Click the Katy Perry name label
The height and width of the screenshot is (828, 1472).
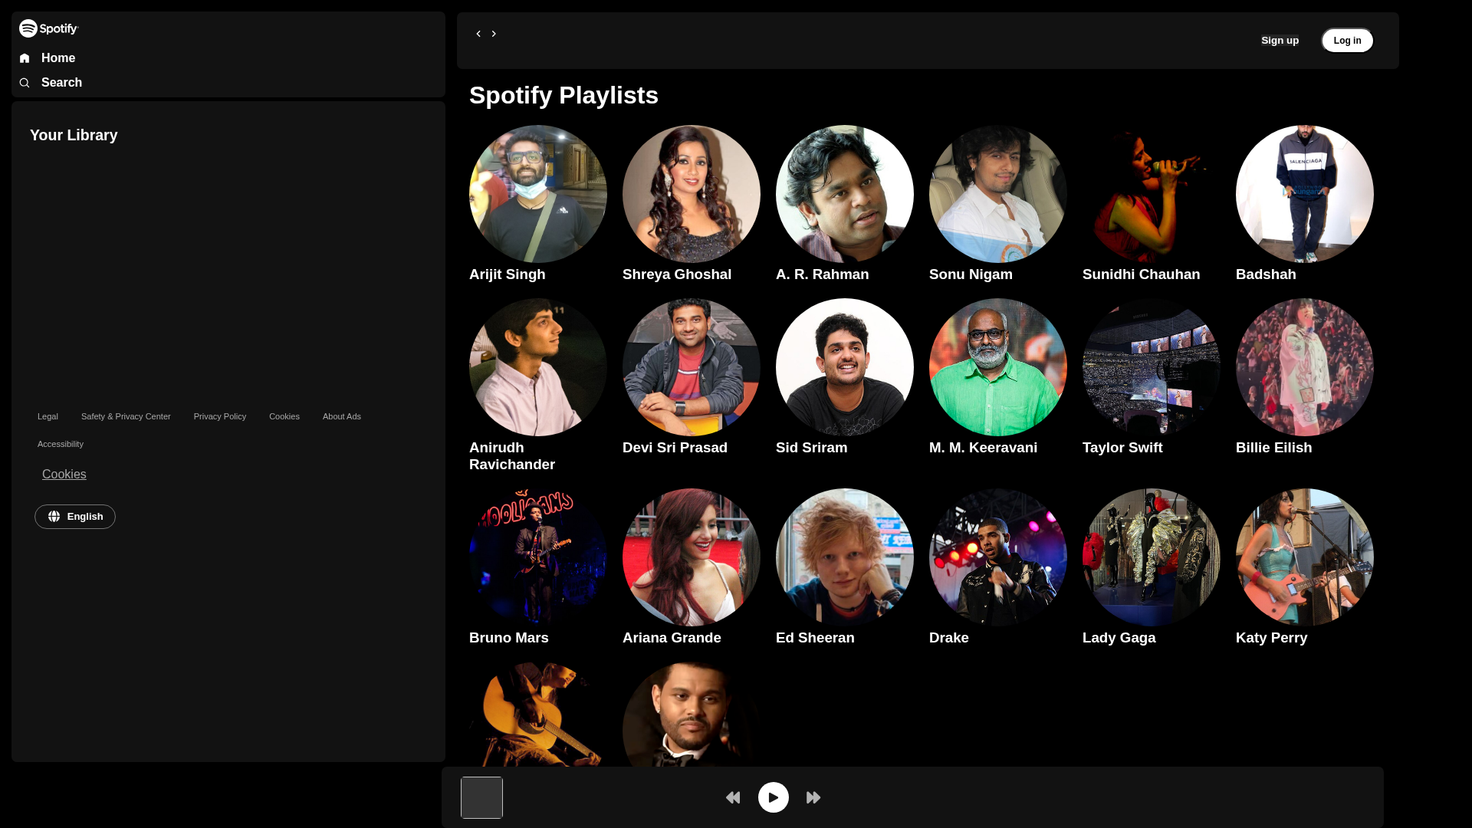[1272, 638]
